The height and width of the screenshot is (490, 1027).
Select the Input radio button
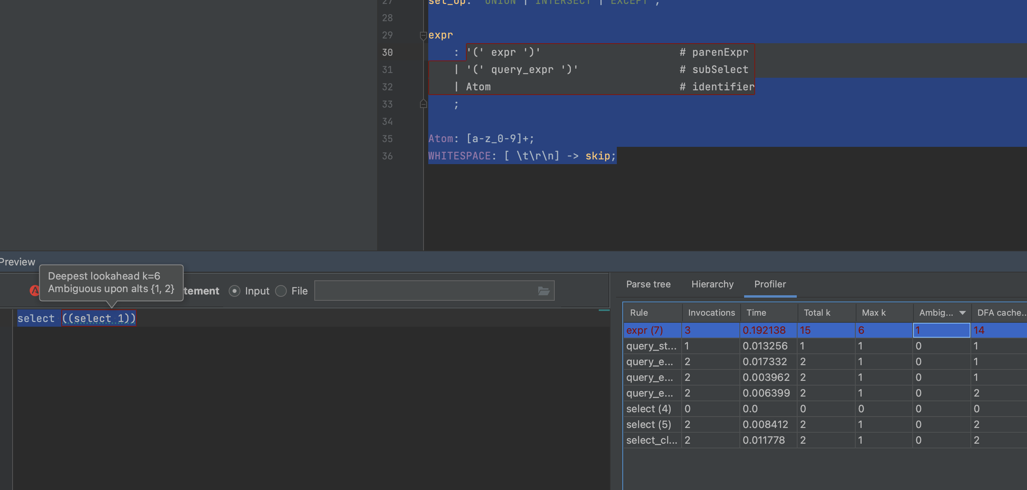click(x=235, y=291)
